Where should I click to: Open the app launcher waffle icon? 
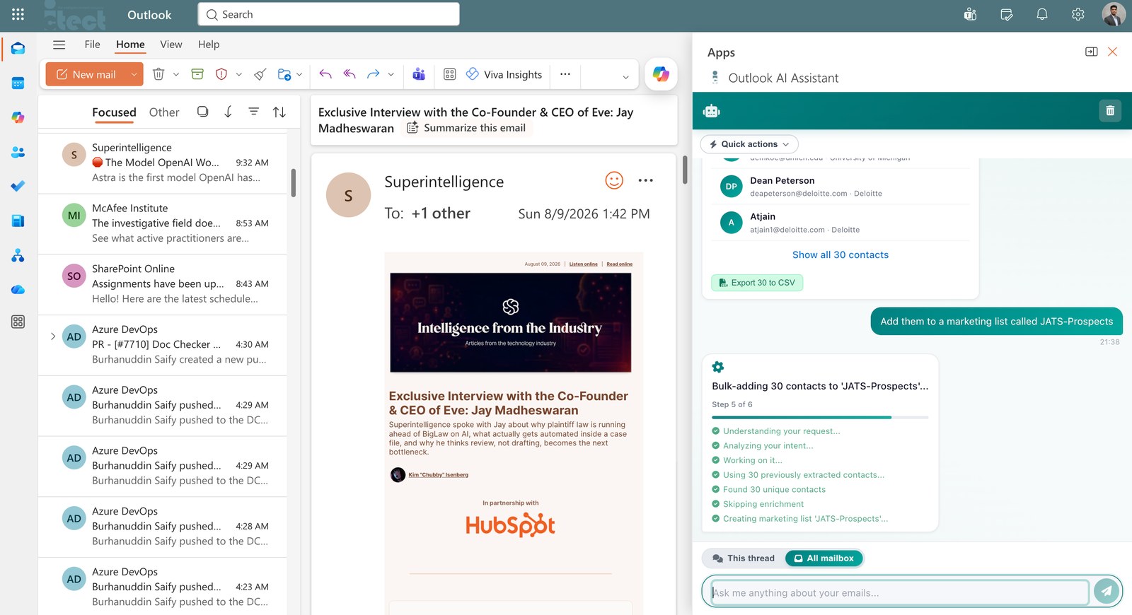(18, 14)
